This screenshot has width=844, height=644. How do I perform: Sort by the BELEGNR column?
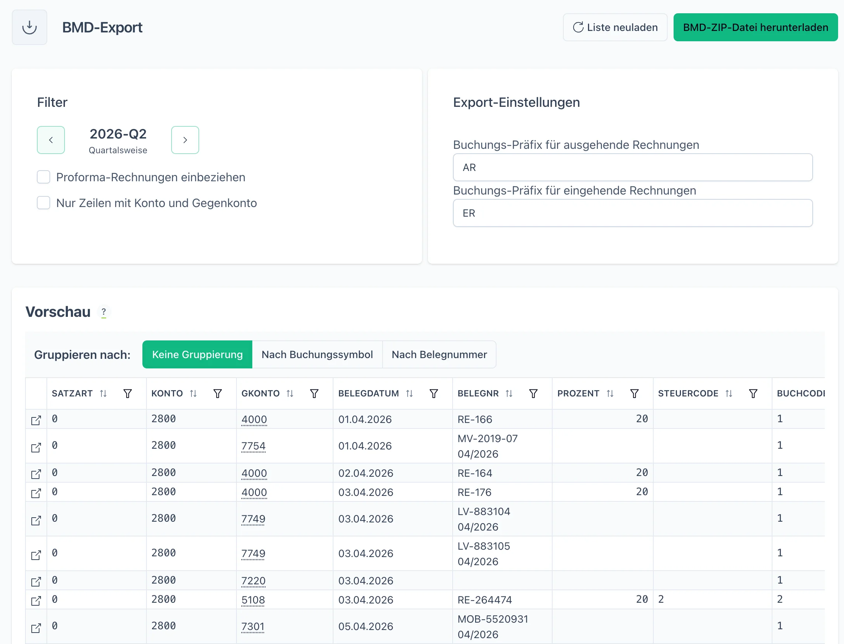click(x=509, y=393)
